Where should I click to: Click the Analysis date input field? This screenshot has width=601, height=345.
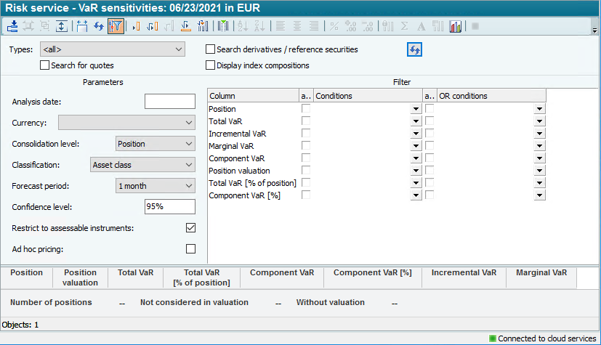click(x=170, y=102)
